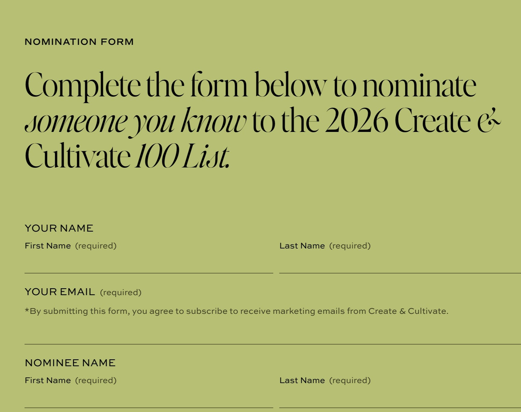Viewport: 521px width, 412px height.
Task: Click the NOMINEE NAME section heading
Action: point(70,363)
